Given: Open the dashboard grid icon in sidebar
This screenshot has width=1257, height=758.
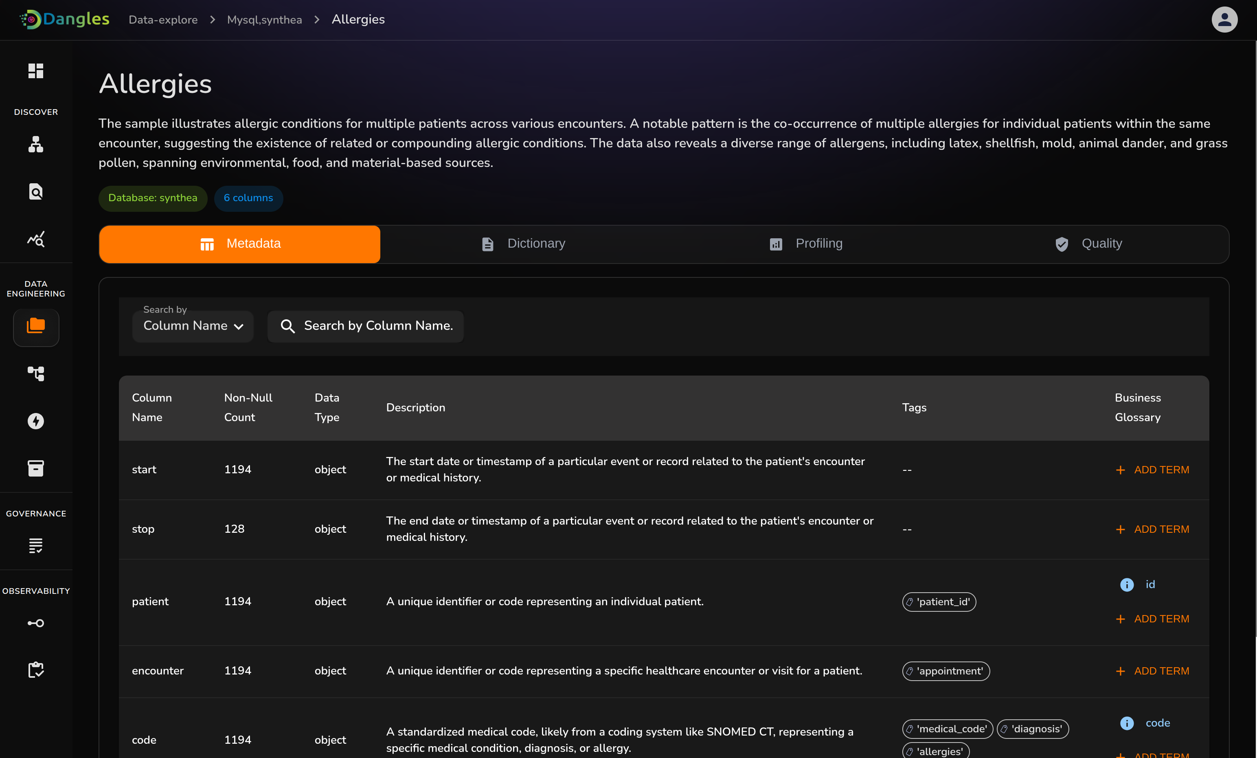Looking at the screenshot, I should [x=36, y=70].
